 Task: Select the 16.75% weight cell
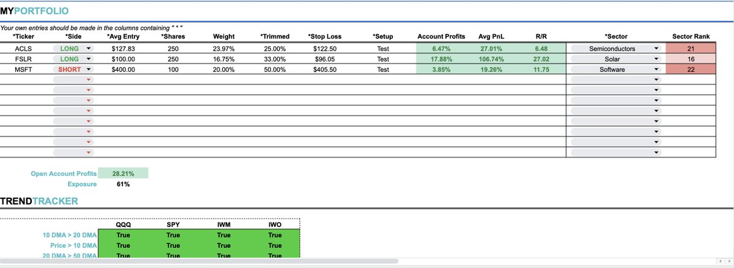(x=224, y=59)
